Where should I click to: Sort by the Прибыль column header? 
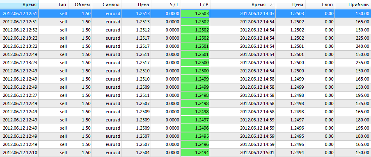[353, 4]
